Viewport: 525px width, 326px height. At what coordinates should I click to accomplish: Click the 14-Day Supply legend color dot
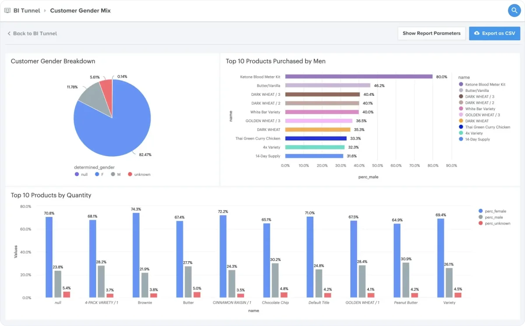click(461, 139)
